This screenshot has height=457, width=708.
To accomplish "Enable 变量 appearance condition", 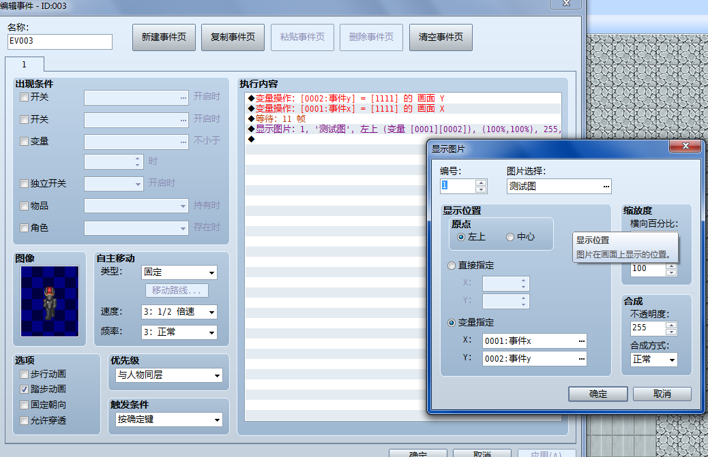I will pos(25,142).
